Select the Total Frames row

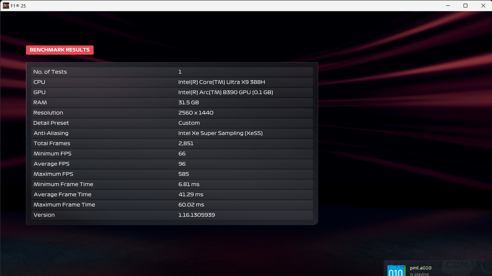pos(172,143)
